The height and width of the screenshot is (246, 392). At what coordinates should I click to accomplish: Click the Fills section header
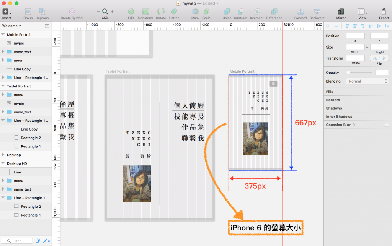(x=330, y=92)
